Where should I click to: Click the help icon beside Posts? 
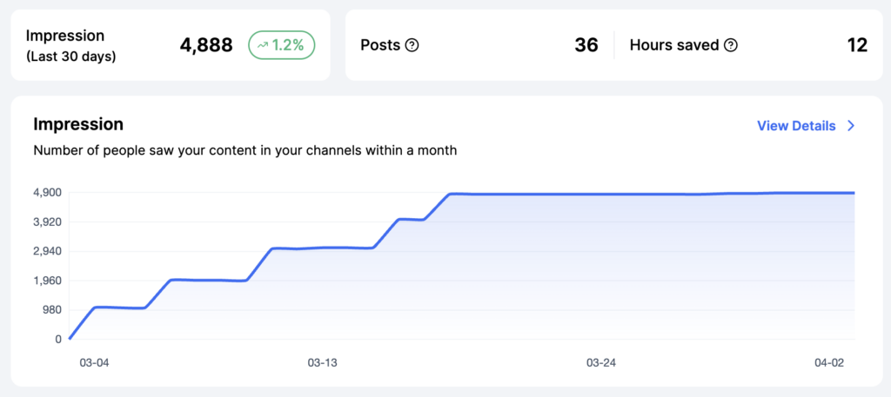(x=412, y=45)
